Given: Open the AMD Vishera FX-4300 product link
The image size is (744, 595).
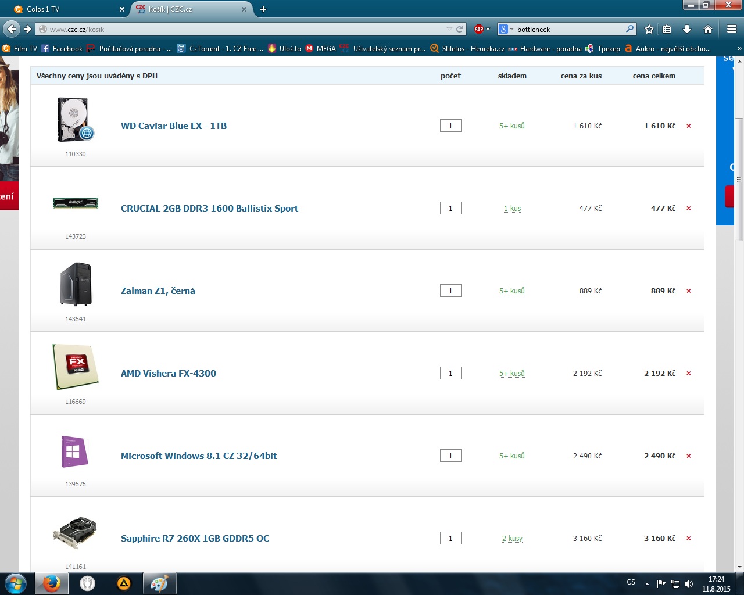Looking at the screenshot, I should 169,374.
